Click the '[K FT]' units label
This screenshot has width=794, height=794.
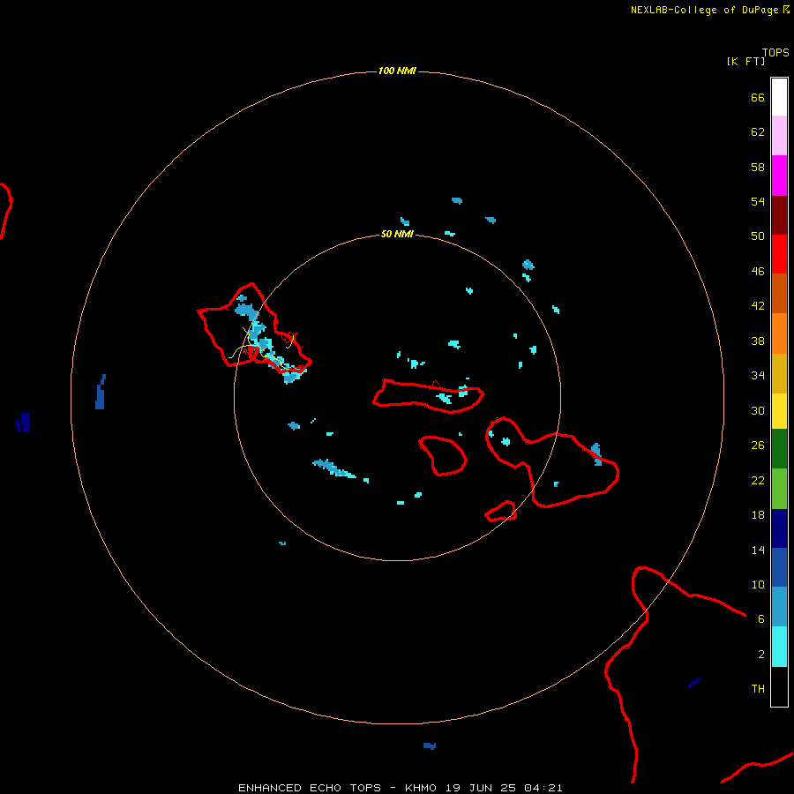click(745, 61)
